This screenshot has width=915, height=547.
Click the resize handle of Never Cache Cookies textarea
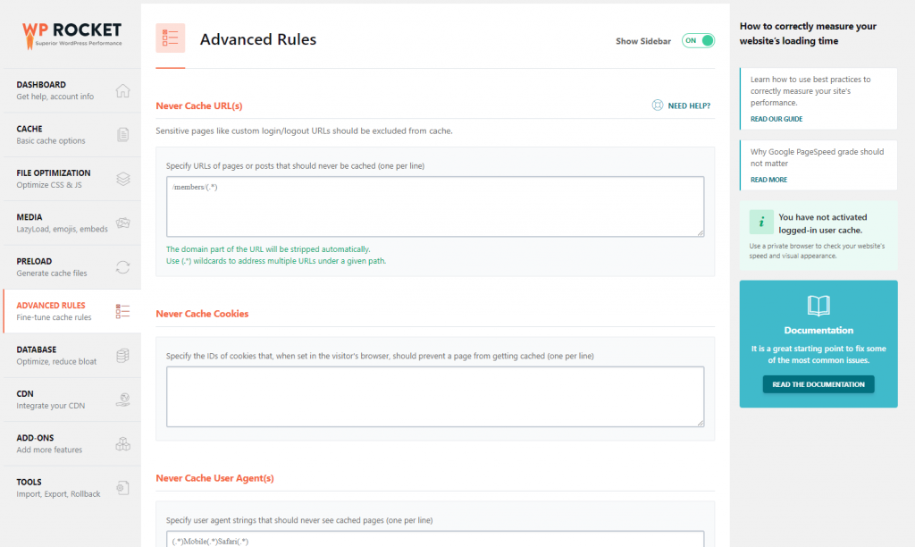[x=701, y=424]
